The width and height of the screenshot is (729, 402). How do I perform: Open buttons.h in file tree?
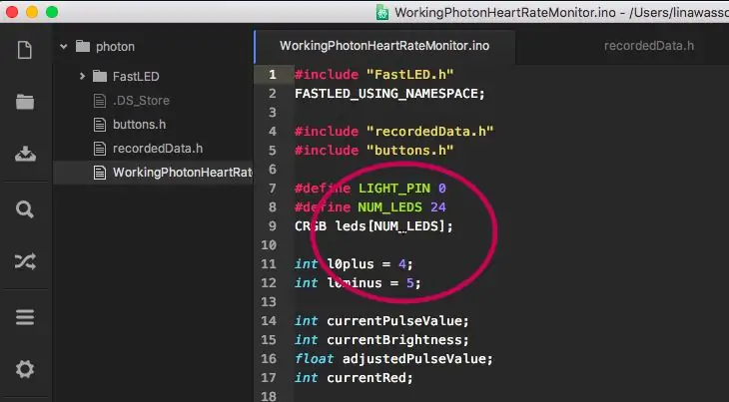(x=139, y=125)
